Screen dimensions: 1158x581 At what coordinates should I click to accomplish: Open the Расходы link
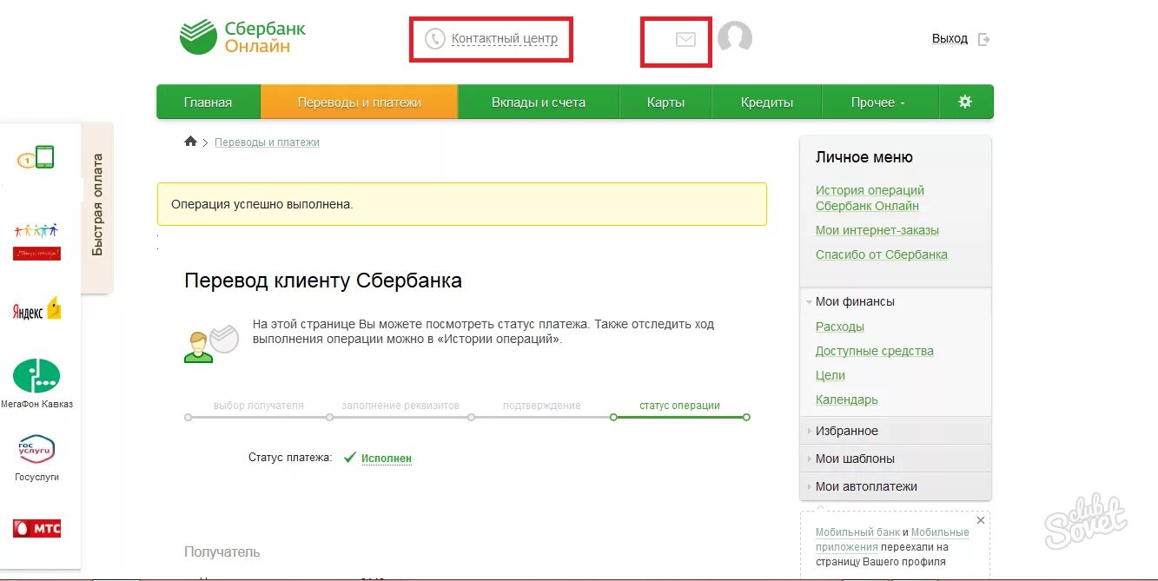pos(839,327)
